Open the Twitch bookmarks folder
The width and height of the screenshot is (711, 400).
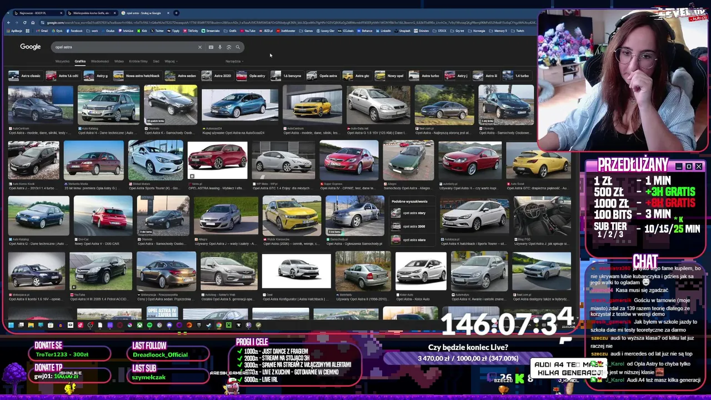point(518,31)
